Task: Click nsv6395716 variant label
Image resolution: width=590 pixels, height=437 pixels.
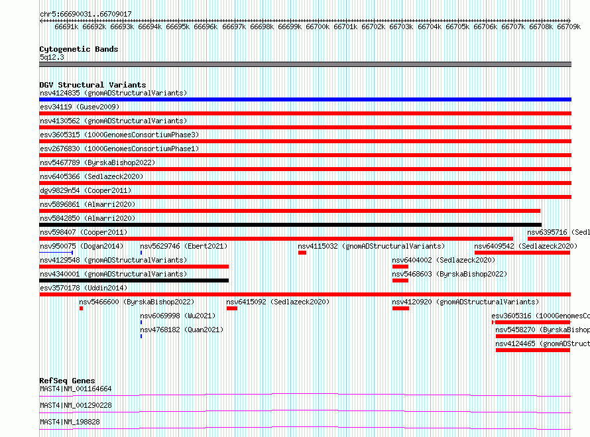Action: tap(558, 232)
